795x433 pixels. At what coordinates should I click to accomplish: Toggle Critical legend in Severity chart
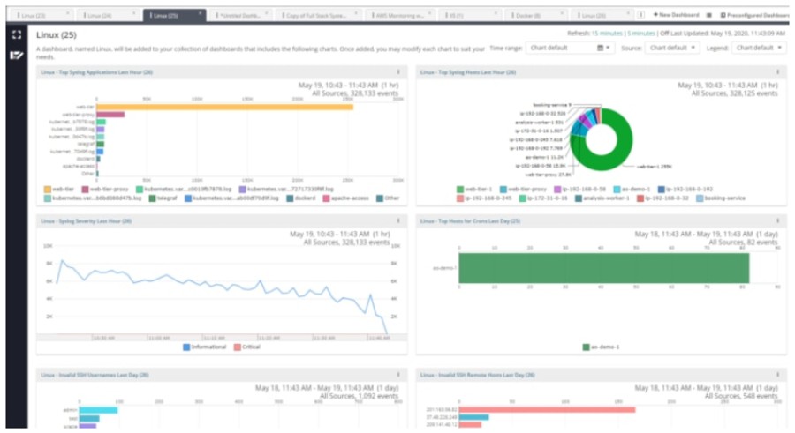click(247, 347)
